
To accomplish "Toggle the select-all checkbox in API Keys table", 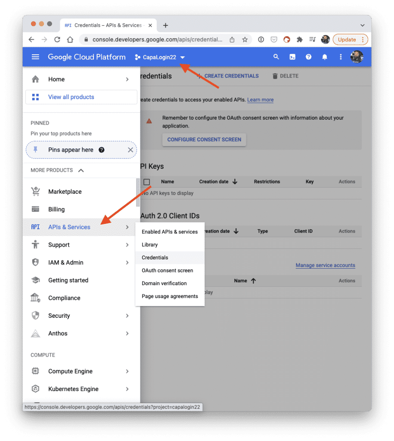I will tap(147, 181).
